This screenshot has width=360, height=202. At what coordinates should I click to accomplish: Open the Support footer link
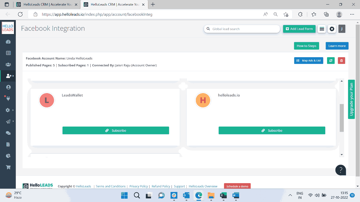[179, 186]
